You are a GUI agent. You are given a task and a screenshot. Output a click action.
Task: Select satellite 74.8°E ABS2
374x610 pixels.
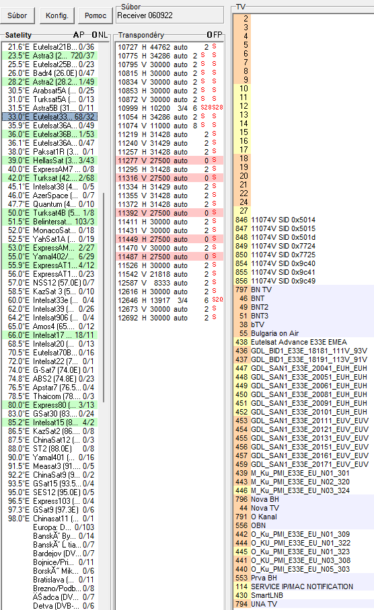coord(50,378)
